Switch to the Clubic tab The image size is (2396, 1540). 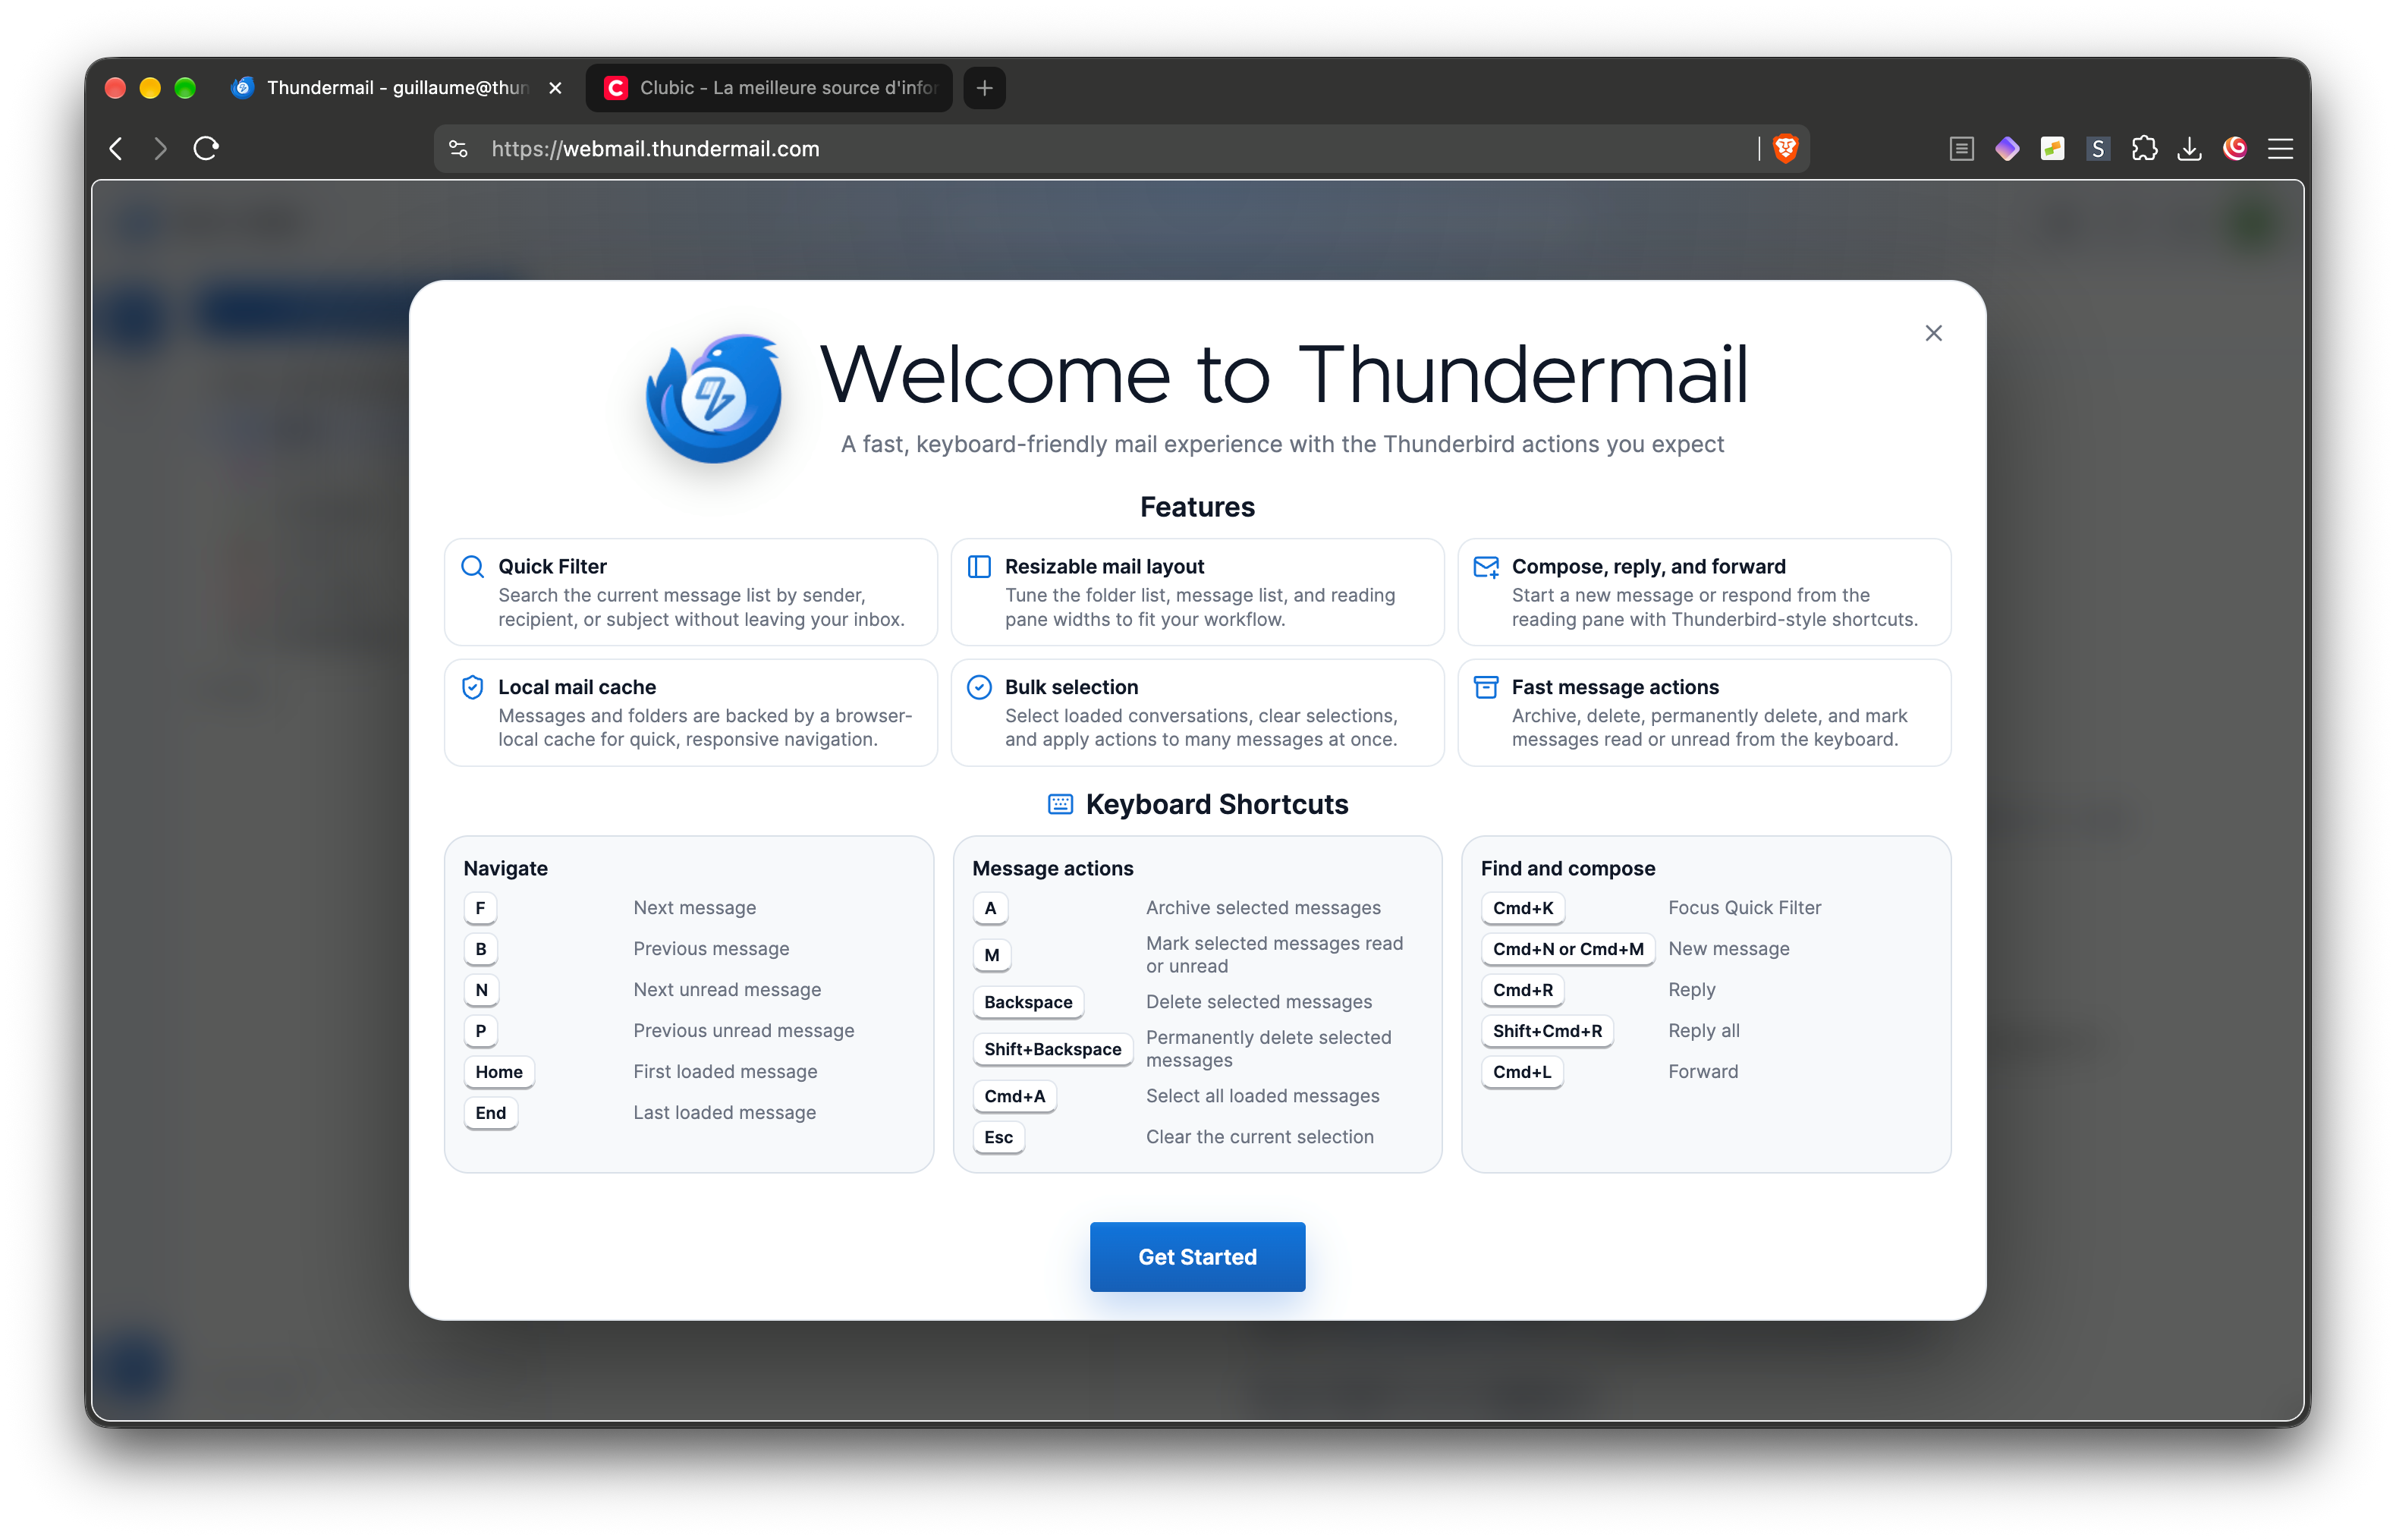pos(768,88)
